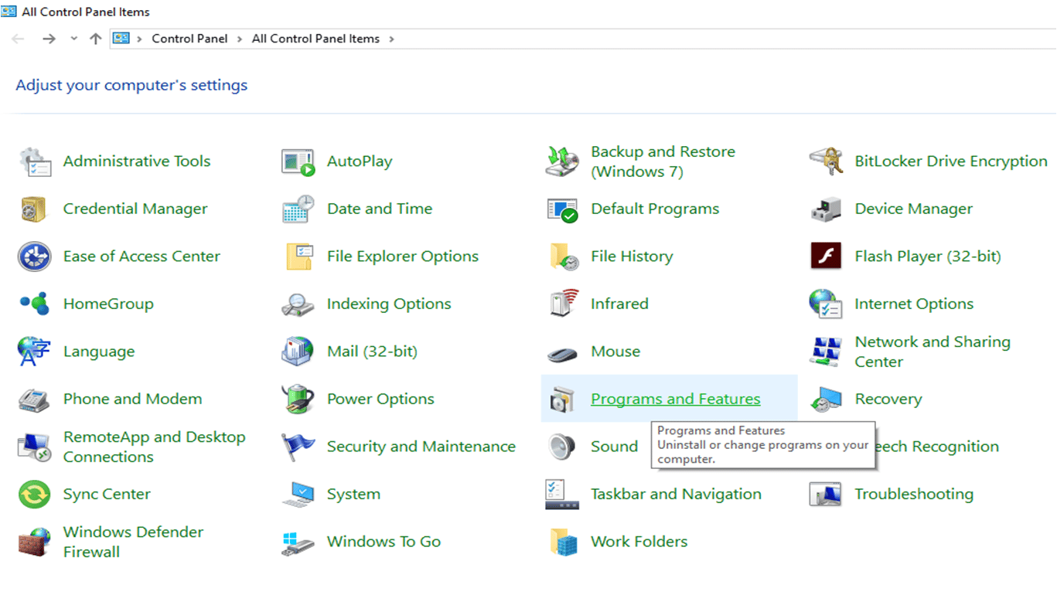The height and width of the screenshot is (595, 1057).
Task: Click the Internet Options globe icon
Action: [x=826, y=304]
